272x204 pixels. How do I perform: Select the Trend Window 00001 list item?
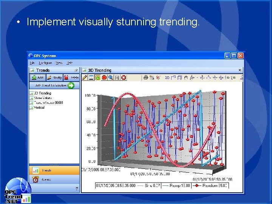(46, 103)
